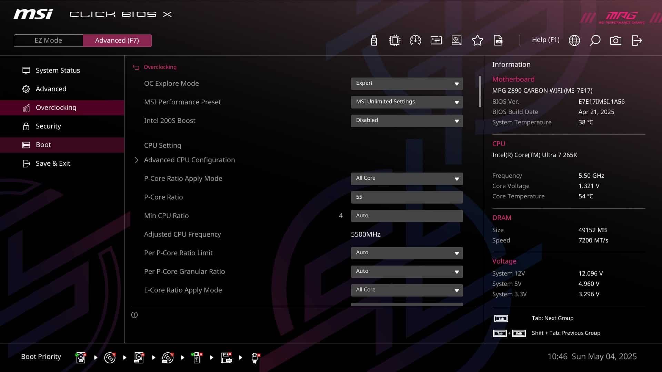Image resolution: width=662 pixels, height=372 pixels.
Task: Switch to EZ Mode
Action: coord(48,40)
